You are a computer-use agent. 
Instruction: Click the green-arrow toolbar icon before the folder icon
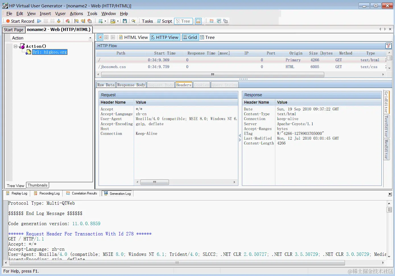click(x=100, y=21)
